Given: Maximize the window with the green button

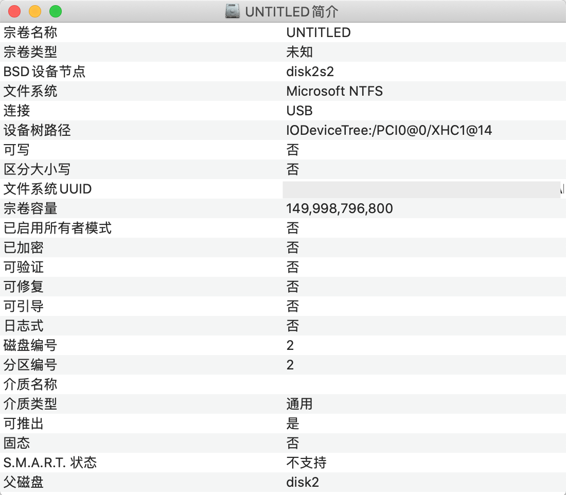Looking at the screenshot, I should [x=55, y=11].
